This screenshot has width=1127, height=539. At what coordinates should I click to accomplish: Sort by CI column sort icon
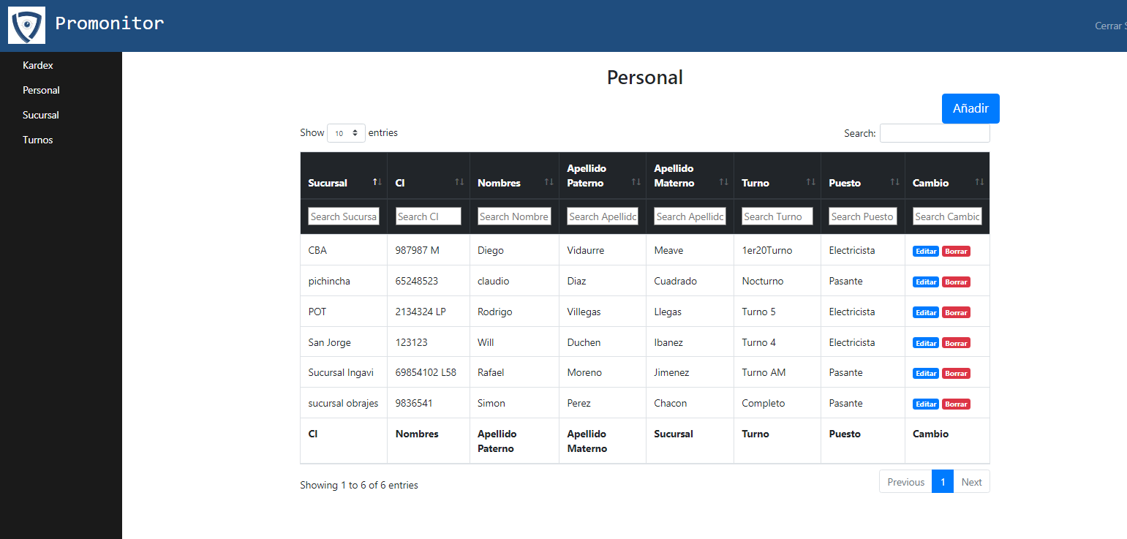(459, 181)
